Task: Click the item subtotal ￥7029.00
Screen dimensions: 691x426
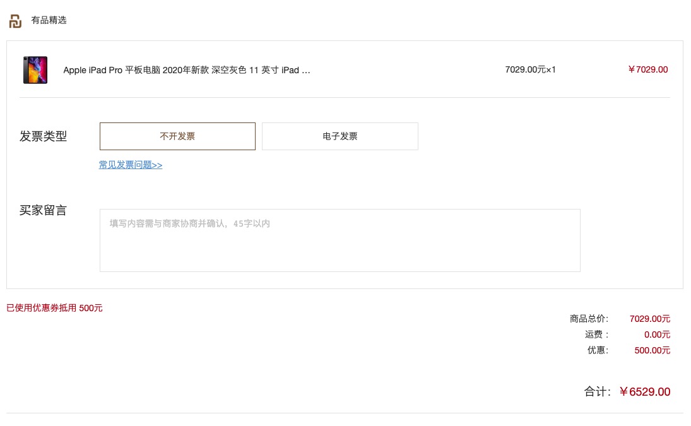Action: click(x=648, y=69)
